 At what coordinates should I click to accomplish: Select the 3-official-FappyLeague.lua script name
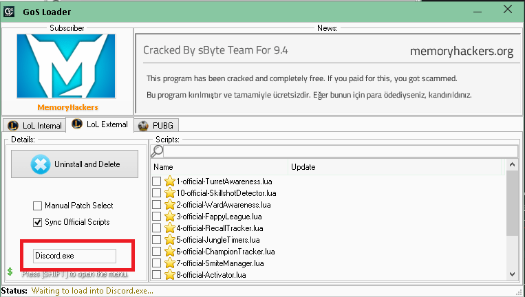click(219, 217)
